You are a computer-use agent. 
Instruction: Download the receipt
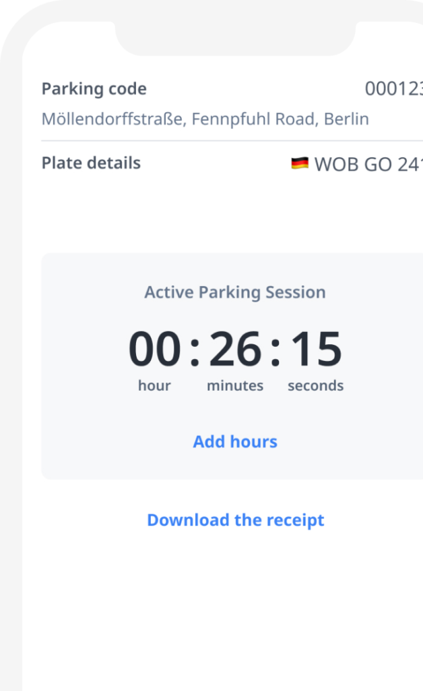coord(236,520)
